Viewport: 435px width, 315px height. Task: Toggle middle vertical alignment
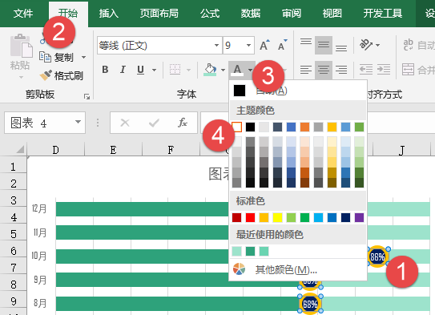324,45
